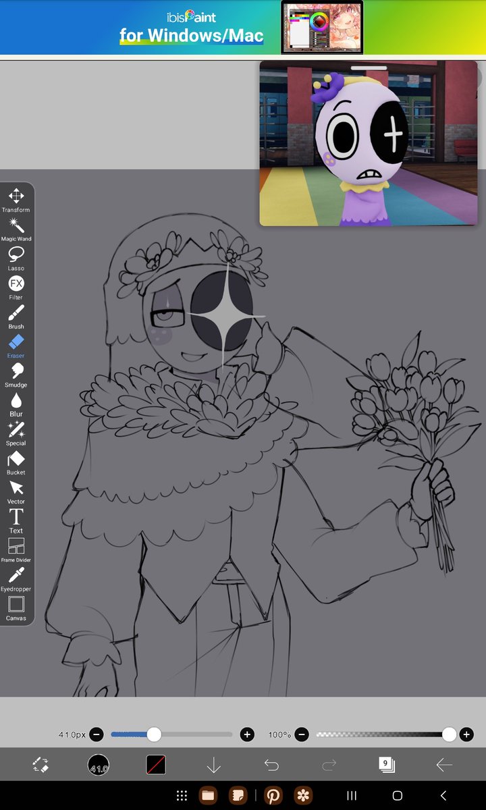Tap the Android recent apps button
Viewport: 486px width, 810px height.
pos(351,795)
